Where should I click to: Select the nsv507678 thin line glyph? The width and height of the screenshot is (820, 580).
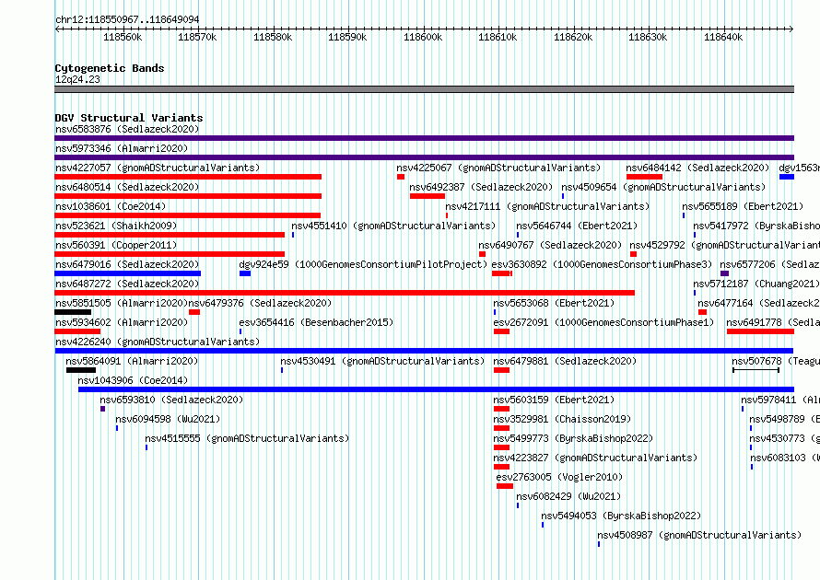(756, 370)
